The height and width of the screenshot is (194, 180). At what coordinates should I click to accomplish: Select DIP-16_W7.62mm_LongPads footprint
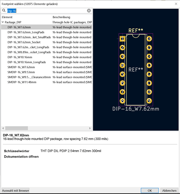pyautogui.click(x=26, y=32)
